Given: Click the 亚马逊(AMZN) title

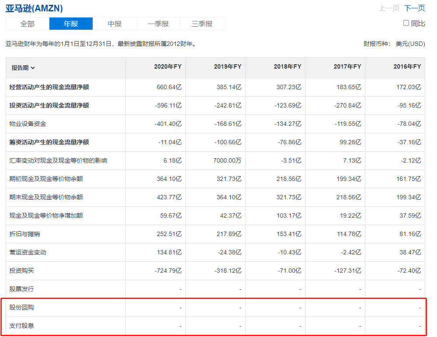Looking at the screenshot, I should coord(34,8).
